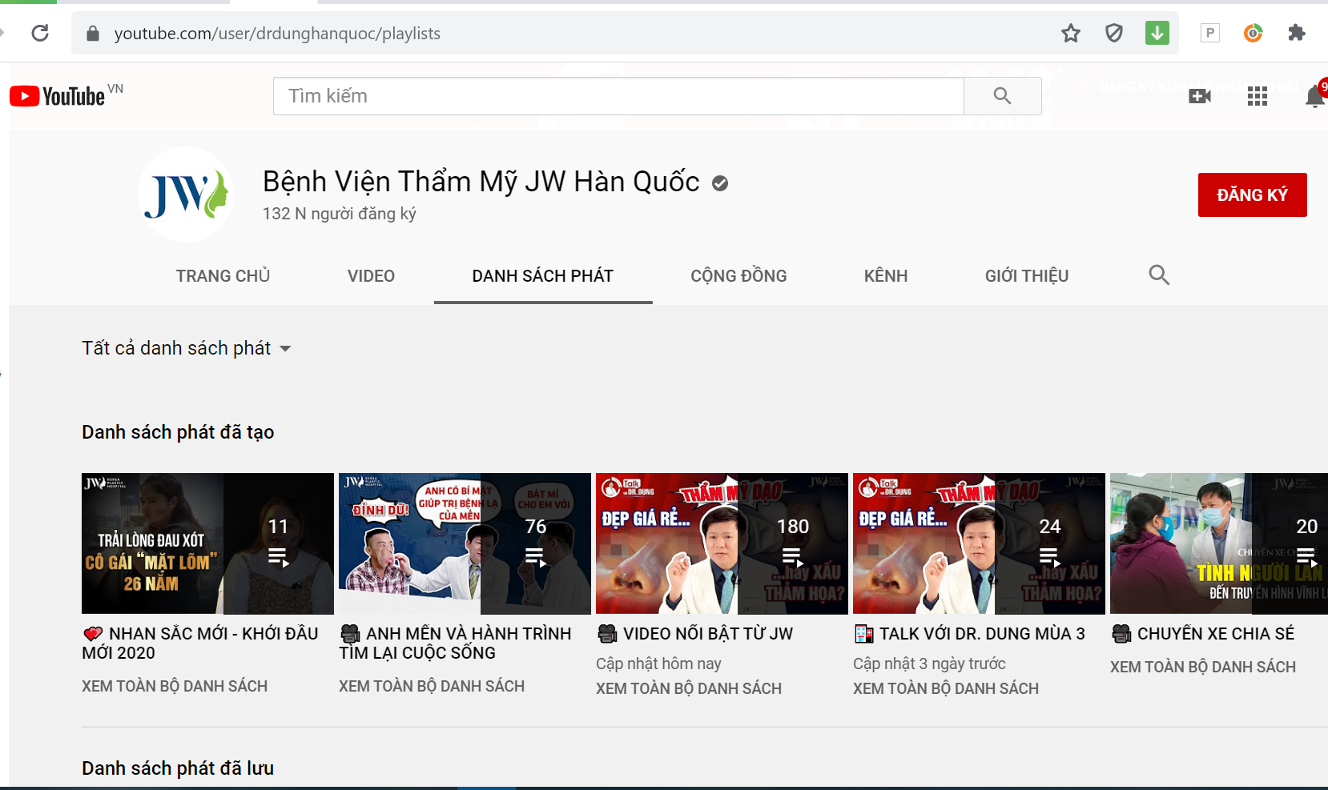Open the notifications bell
This screenshot has width=1328, height=790.
(x=1314, y=95)
